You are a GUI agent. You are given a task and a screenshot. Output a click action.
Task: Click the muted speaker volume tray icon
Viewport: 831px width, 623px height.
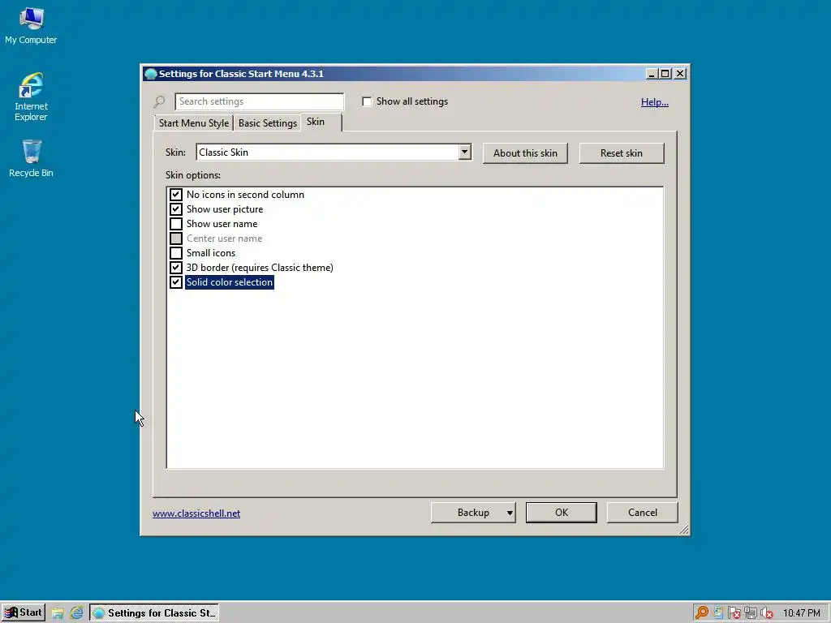coord(766,613)
